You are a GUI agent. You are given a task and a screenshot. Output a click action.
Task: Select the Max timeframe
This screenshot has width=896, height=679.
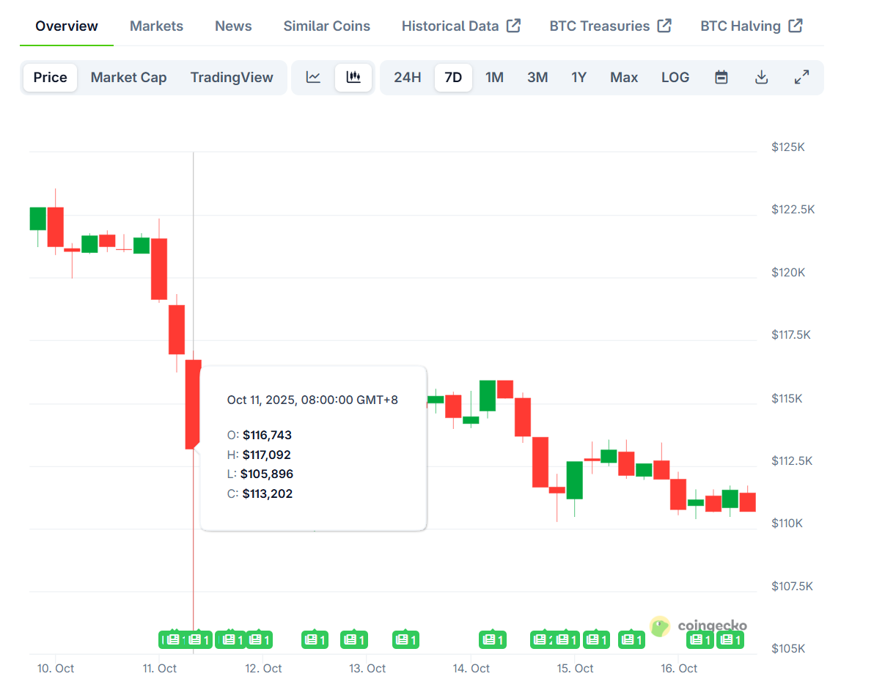(x=623, y=77)
